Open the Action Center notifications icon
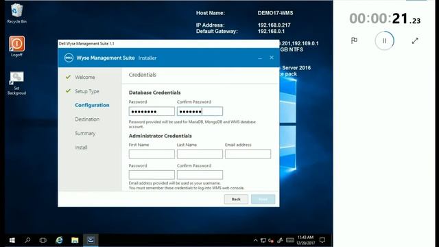This screenshot has width=439, height=247. point(322,240)
